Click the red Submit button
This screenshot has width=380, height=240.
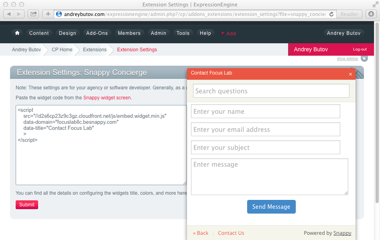pos(27,205)
